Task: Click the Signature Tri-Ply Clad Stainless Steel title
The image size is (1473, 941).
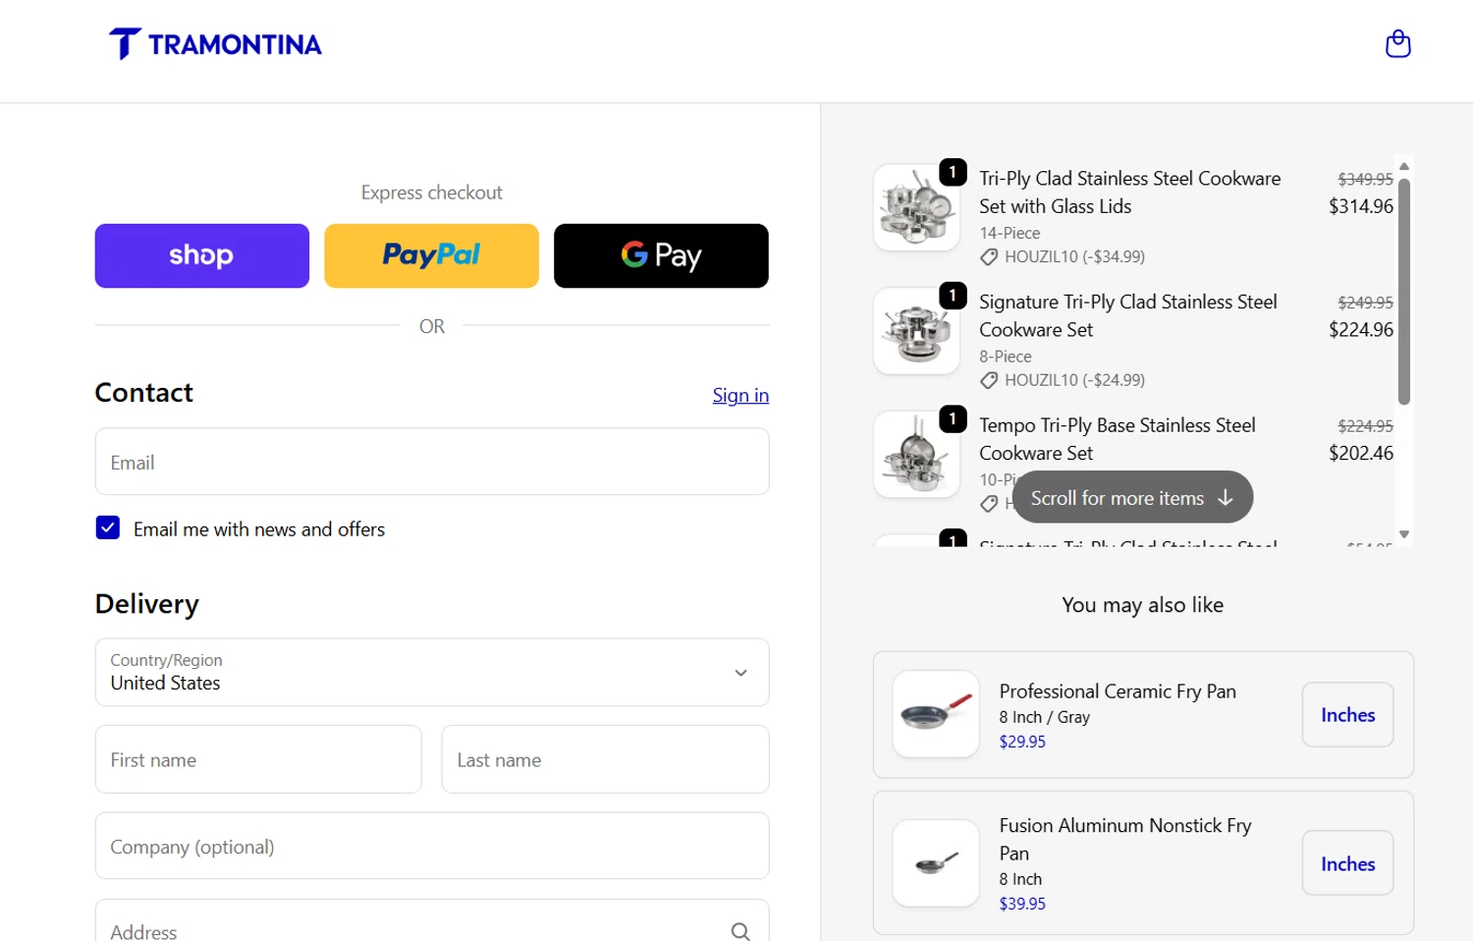Action: point(1128,315)
